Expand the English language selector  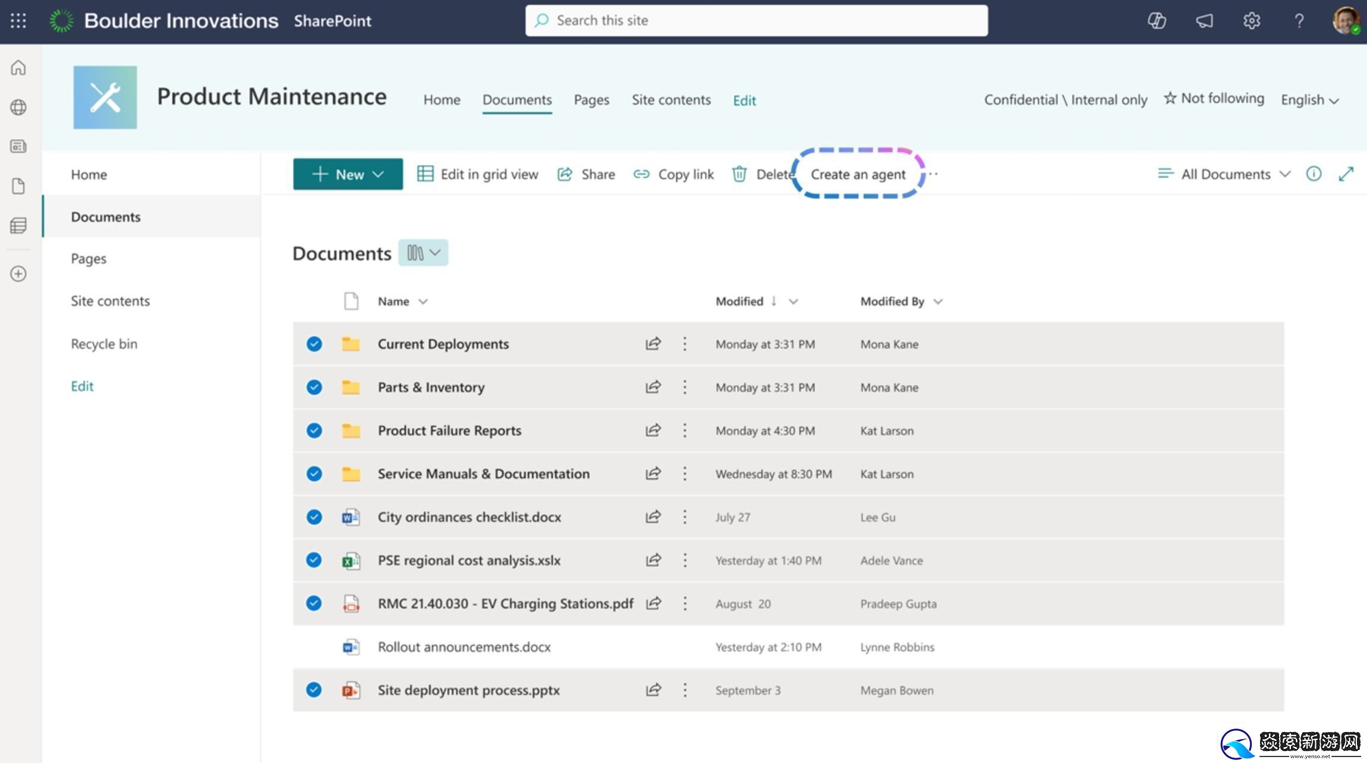click(x=1309, y=100)
